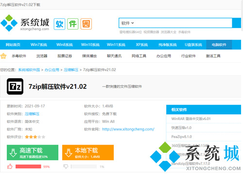
Task: Click the green 高速下载 button
Action: click(33, 152)
